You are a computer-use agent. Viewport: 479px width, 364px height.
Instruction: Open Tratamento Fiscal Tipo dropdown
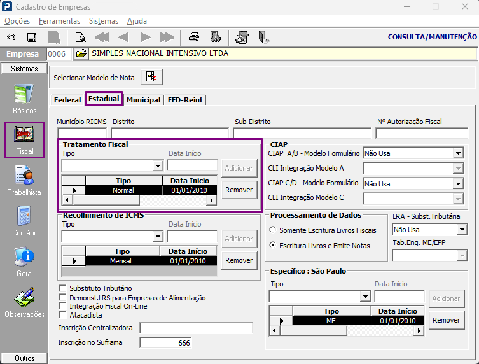coord(158,166)
